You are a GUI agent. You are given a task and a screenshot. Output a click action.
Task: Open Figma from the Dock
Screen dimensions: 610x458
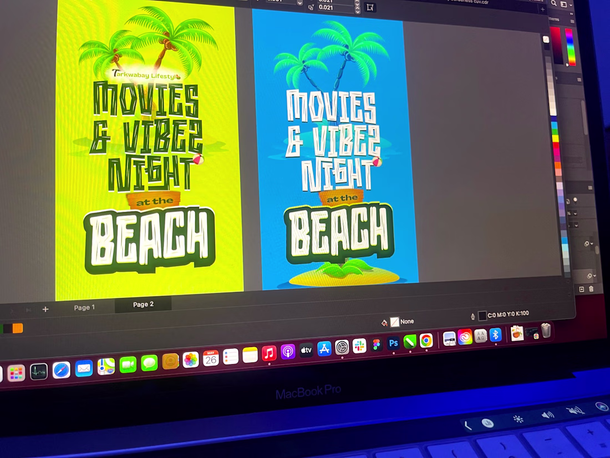tap(377, 345)
